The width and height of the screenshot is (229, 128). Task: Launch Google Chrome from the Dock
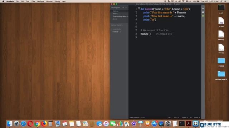[37, 124]
